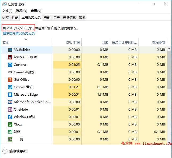172x158 pixels.
Task: Switch to the 性能 tab
Action: pos(15,18)
